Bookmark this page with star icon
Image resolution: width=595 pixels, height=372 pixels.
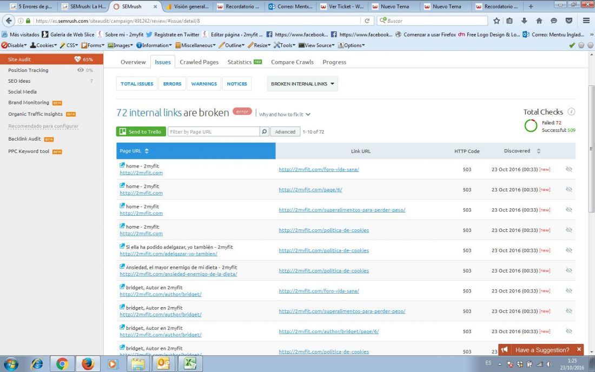pyautogui.click(x=497, y=21)
